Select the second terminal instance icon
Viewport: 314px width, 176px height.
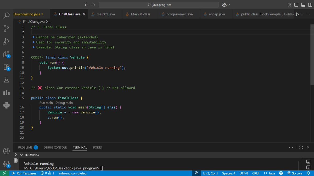pos(308,167)
